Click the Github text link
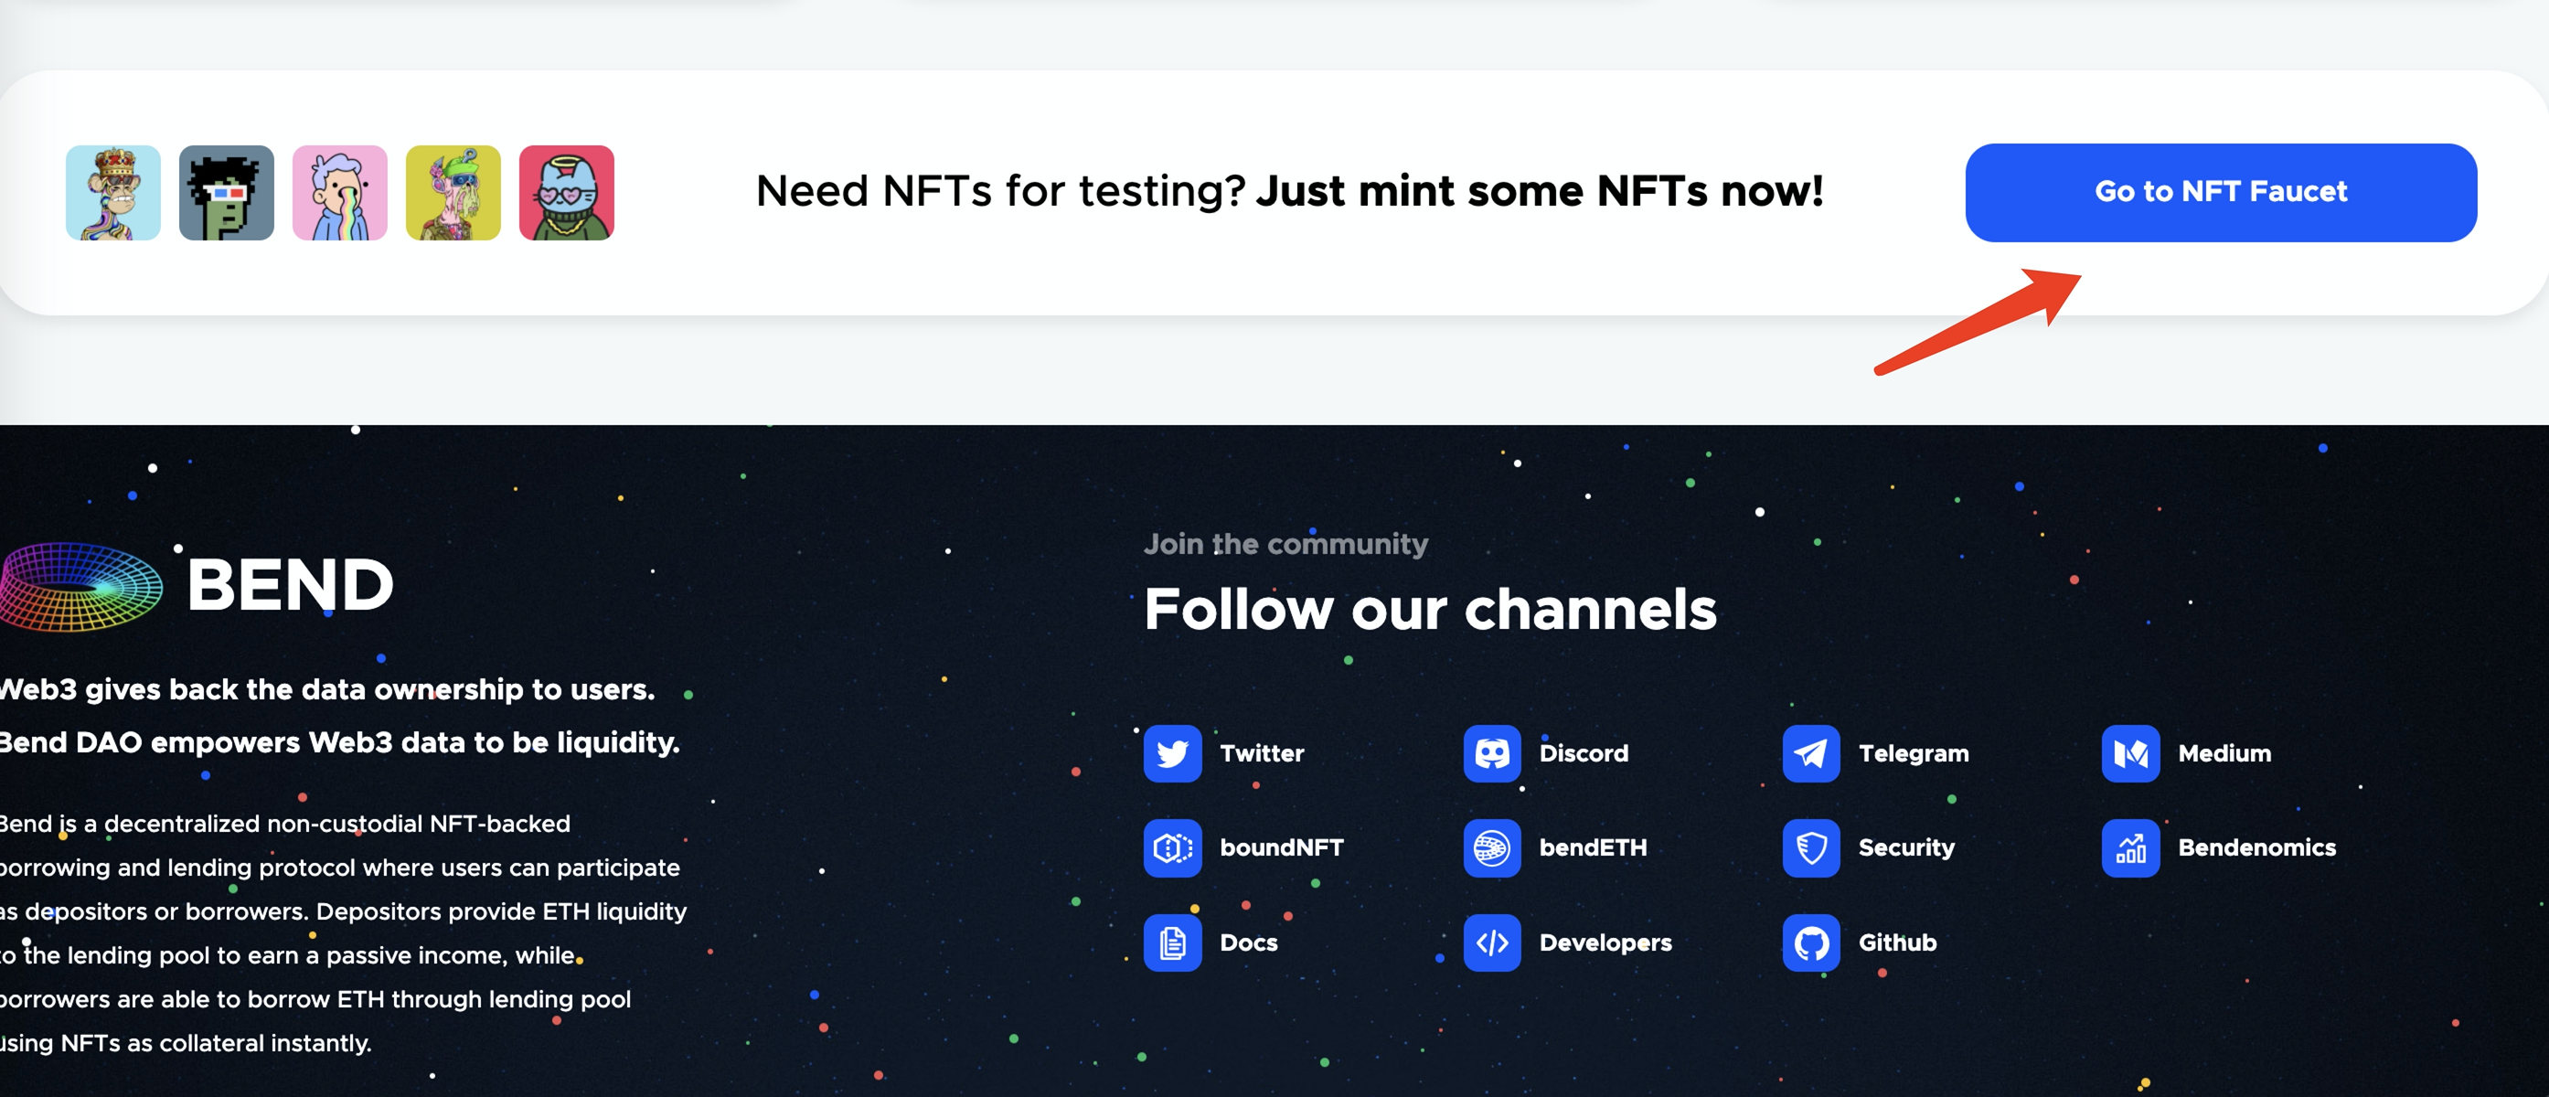This screenshot has width=2549, height=1097. [x=1897, y=943]
